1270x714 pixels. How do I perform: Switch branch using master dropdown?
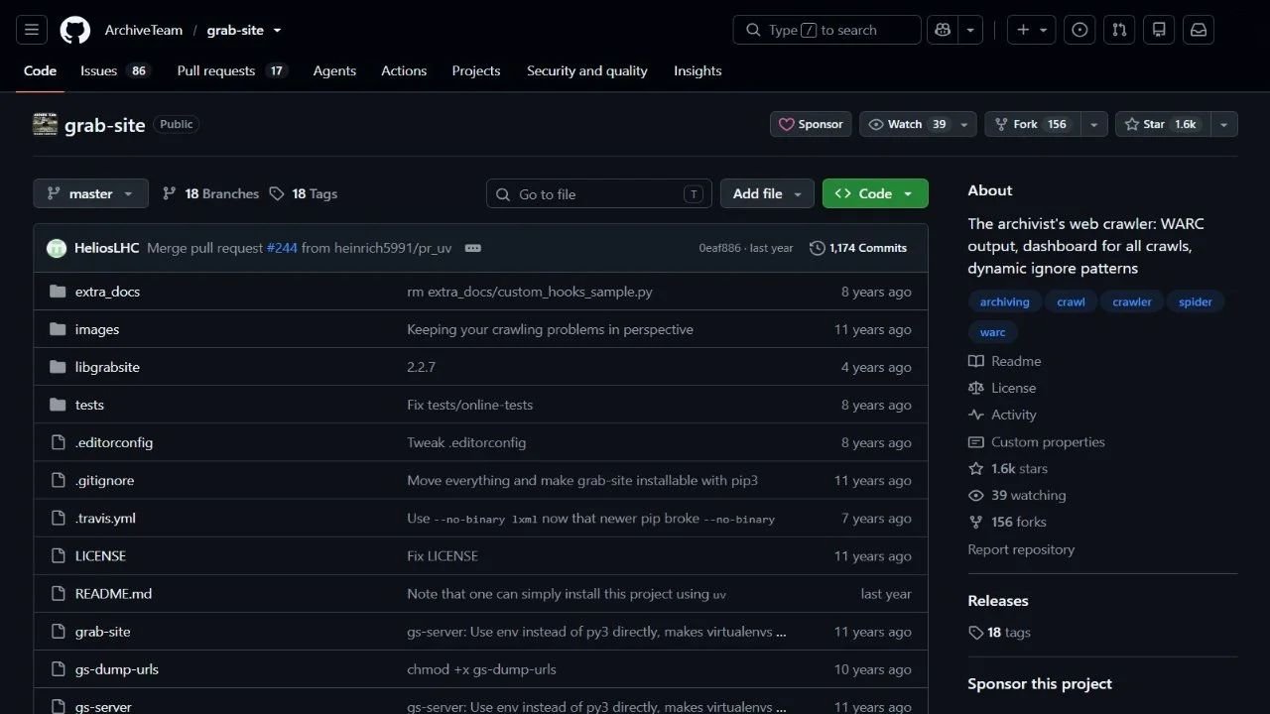pyautogui.click(x=90, y=193)
